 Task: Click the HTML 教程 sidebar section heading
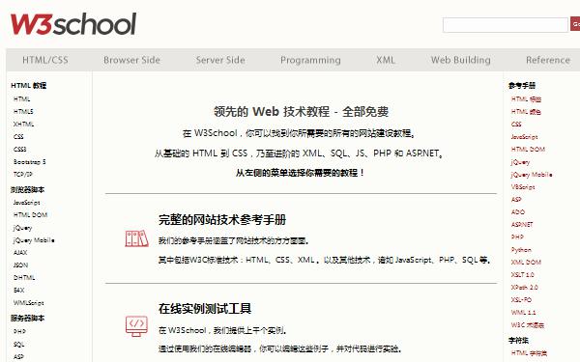tap(29, 85)
